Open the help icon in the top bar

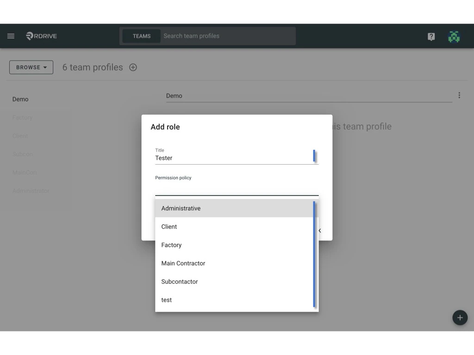pos(431,36)
